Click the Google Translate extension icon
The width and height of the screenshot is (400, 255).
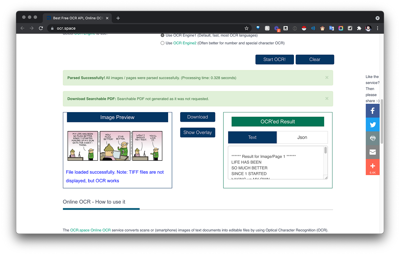click(x=332, y=28)
